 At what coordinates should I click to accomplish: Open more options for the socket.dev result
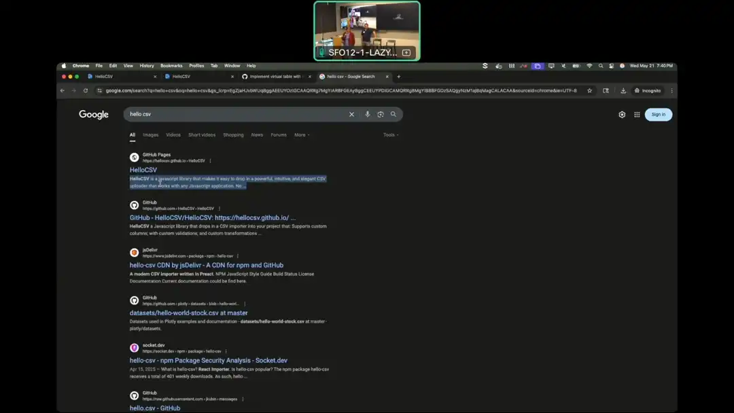[226, 351]
